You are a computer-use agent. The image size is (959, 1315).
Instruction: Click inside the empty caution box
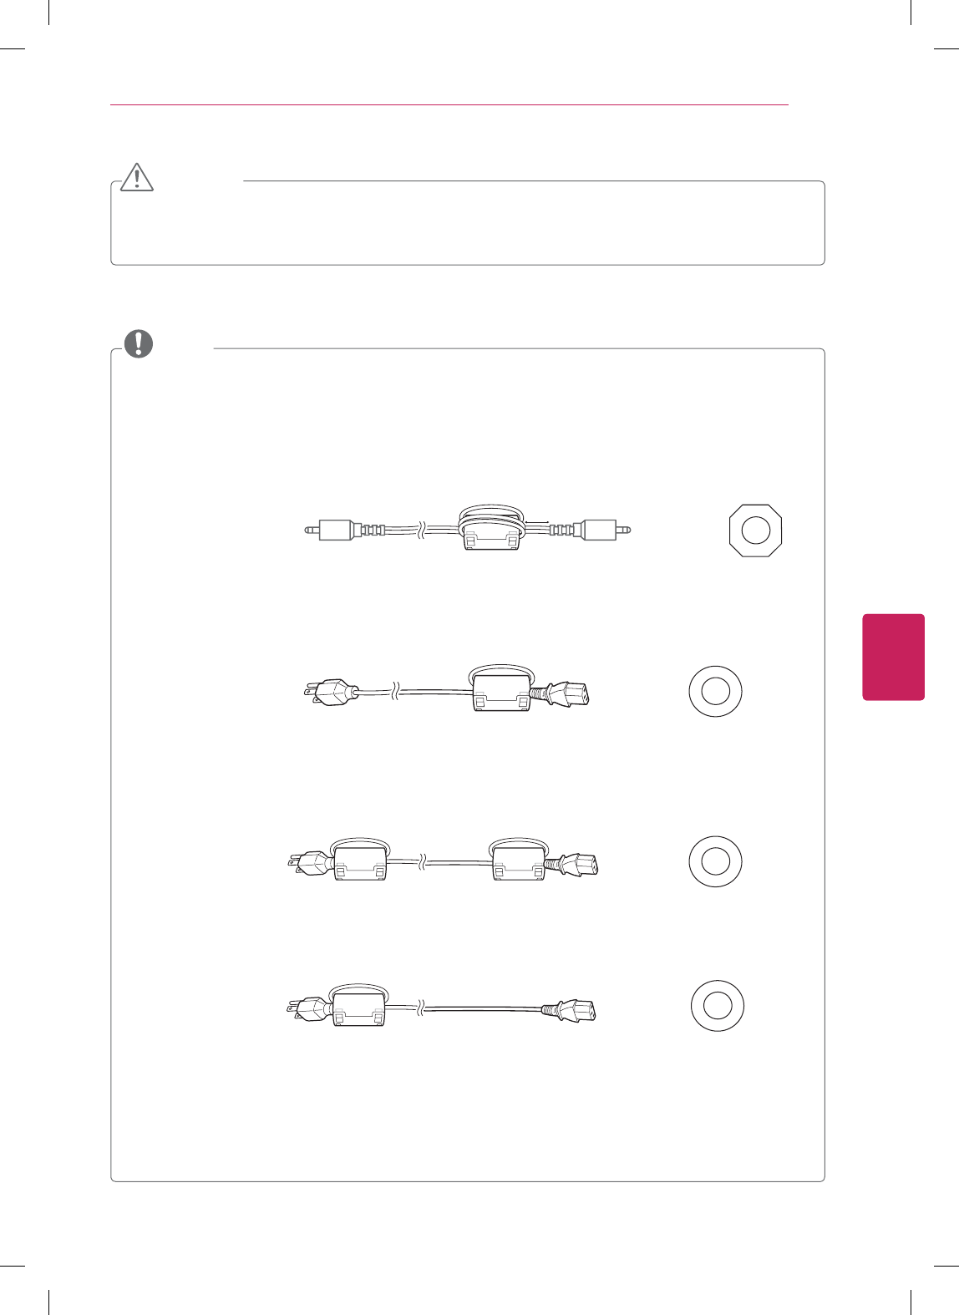[x=468, y=226]
